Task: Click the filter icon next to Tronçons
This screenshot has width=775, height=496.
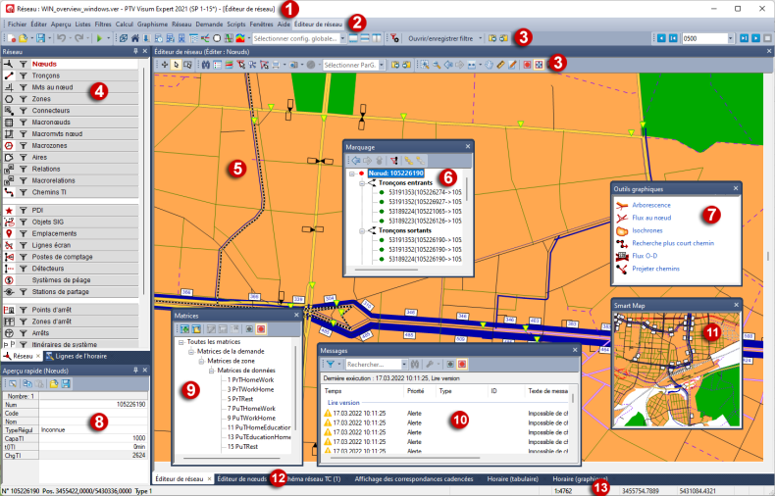Action: pyautogui.click(x=23, y=74)
